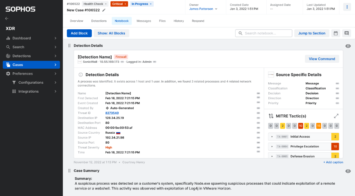Click Jump to Section button
Screen dimensions: 355x196
[x=312, y=33]
